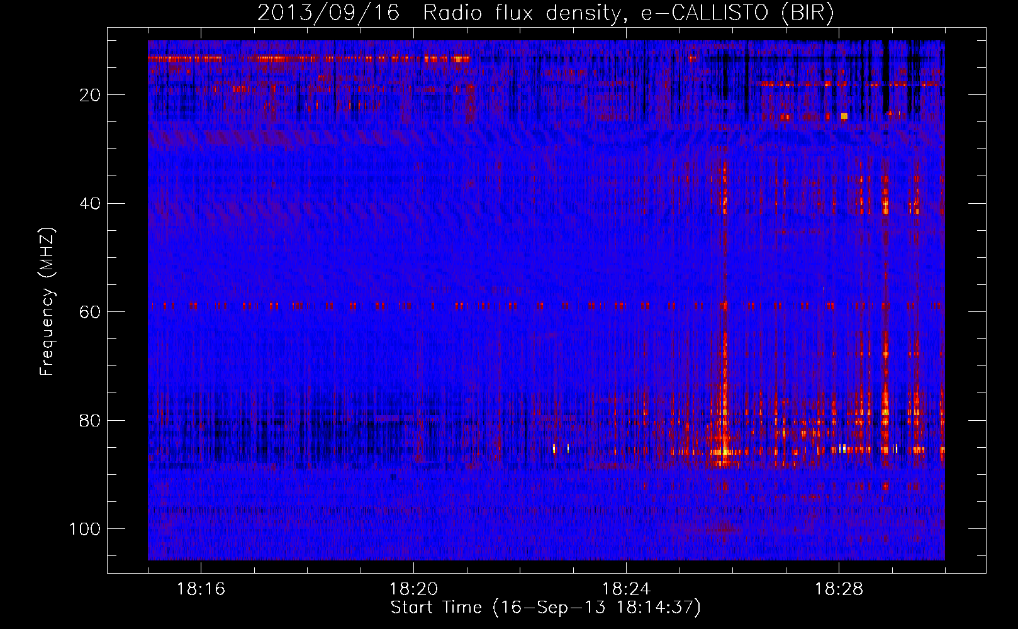Click the "80" frequency tick label

(x=91, y=420)
